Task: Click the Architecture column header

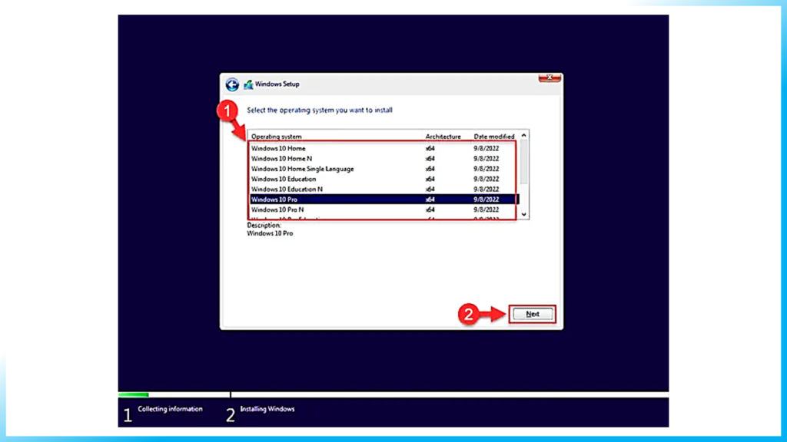Action: pos(443,137)
